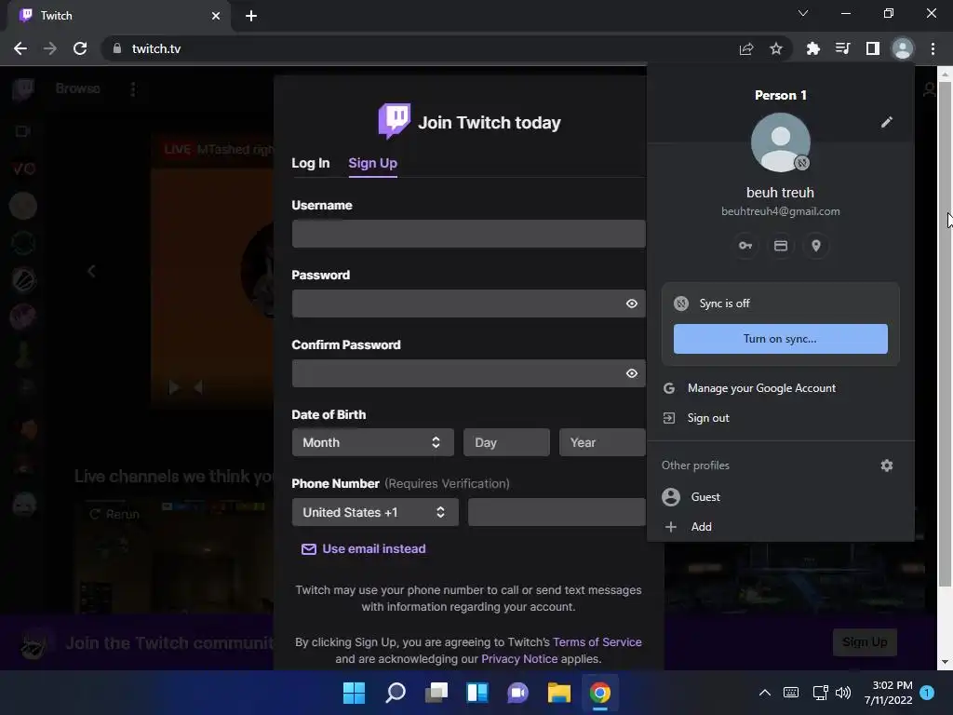Select the Twitch browser tab

pyautogui.click(x=119, y=16)
